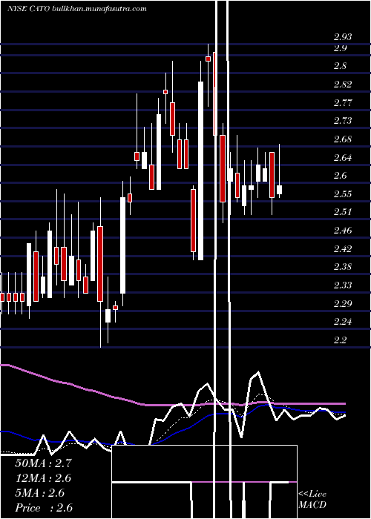This screenshot has height=519, width=371.
Task: Click the 2.46 price axis label
Action: (x=343, y=231)
